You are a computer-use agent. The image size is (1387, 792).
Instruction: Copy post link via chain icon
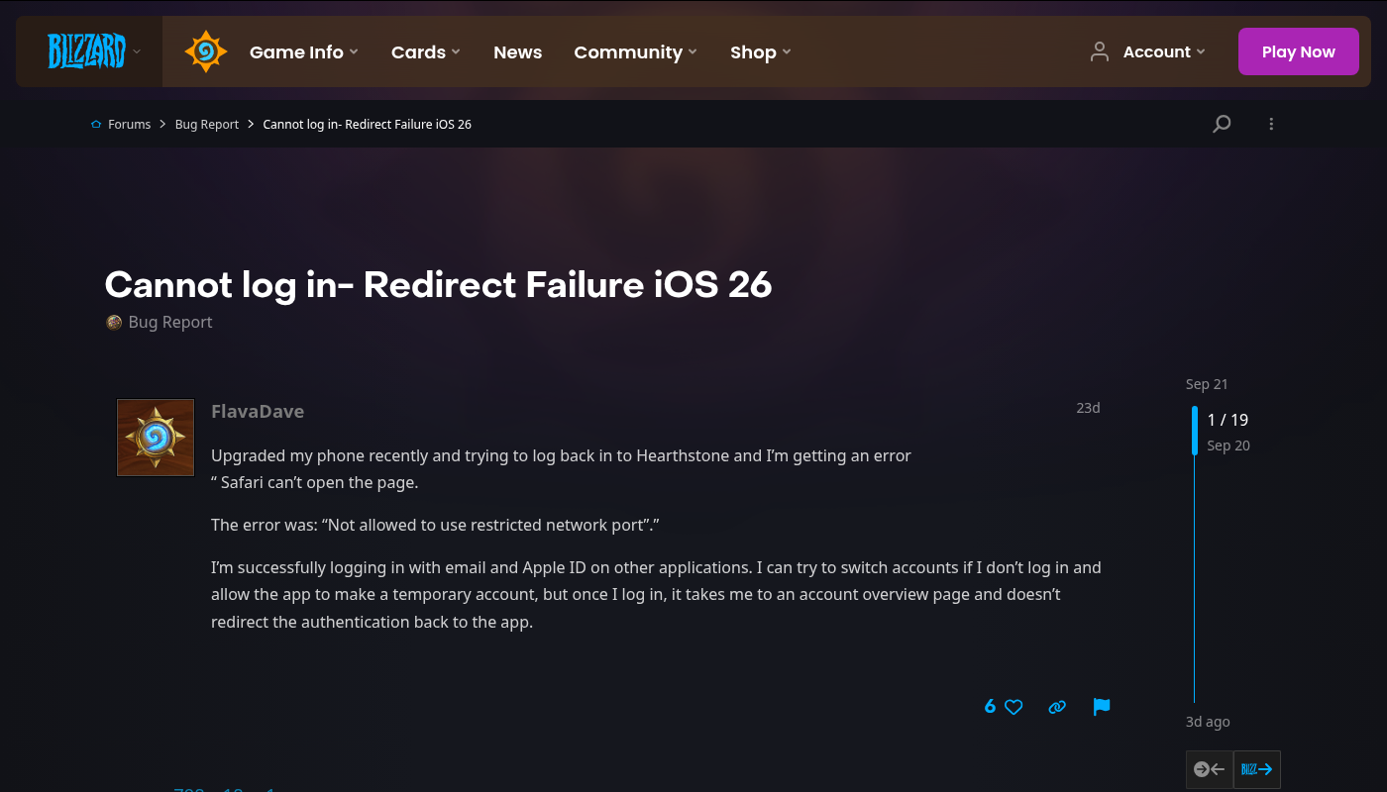click(x=1057, y=707)
